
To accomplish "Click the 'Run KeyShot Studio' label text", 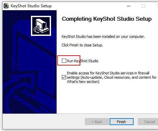I will (83, 61).
